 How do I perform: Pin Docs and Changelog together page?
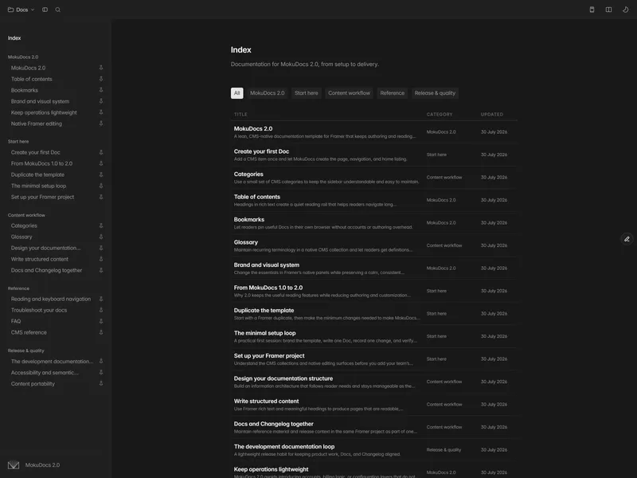point(101,270)
